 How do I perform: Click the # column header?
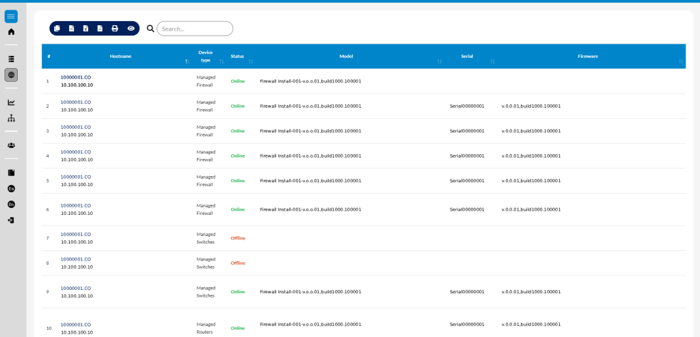[x=49, y=56]
